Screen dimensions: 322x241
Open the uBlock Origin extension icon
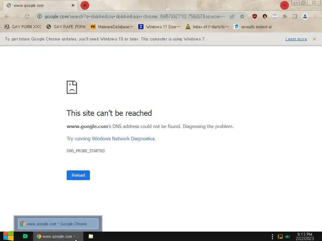255,16
